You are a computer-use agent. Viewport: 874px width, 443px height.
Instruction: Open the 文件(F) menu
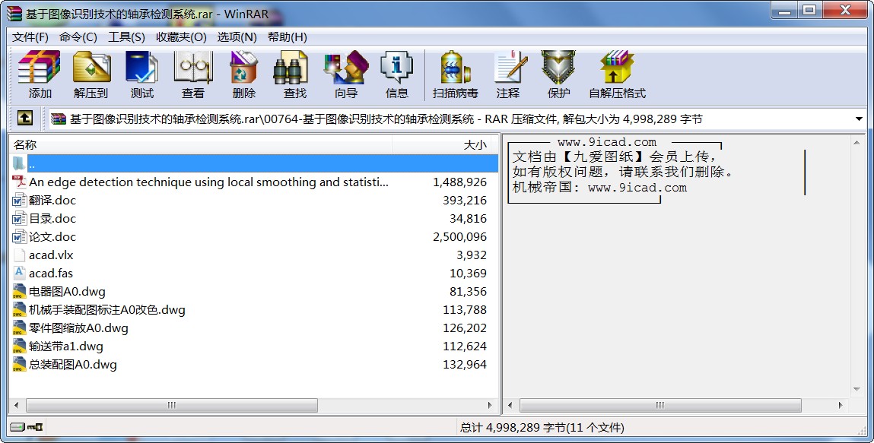click(30, 36)
